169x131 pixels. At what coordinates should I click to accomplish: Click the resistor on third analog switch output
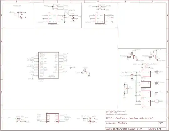coord(156,92)
